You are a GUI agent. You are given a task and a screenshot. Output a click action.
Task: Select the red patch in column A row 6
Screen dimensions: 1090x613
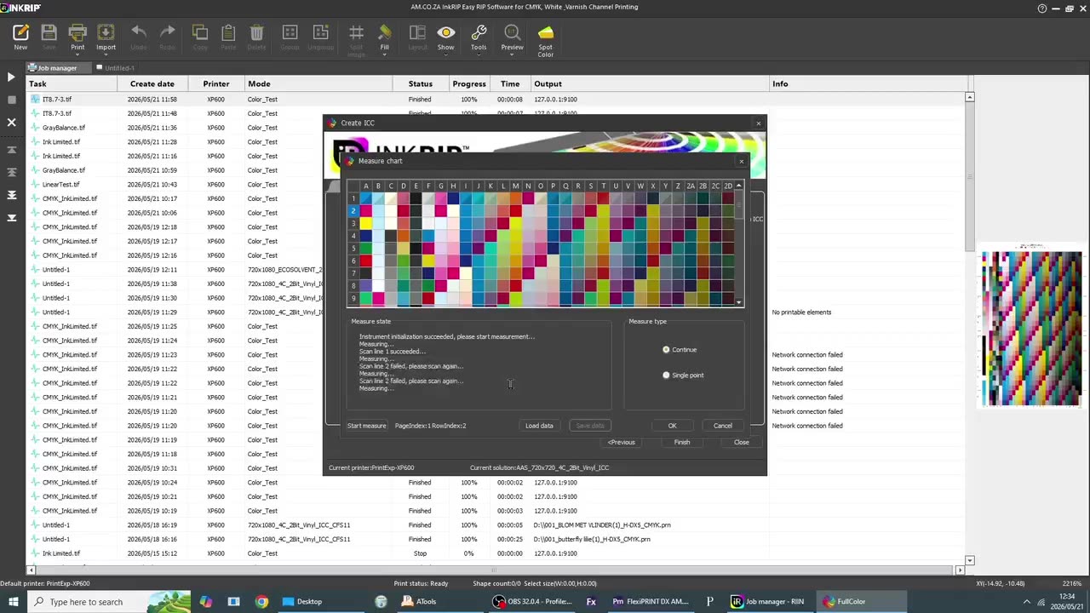click(365, 261)
